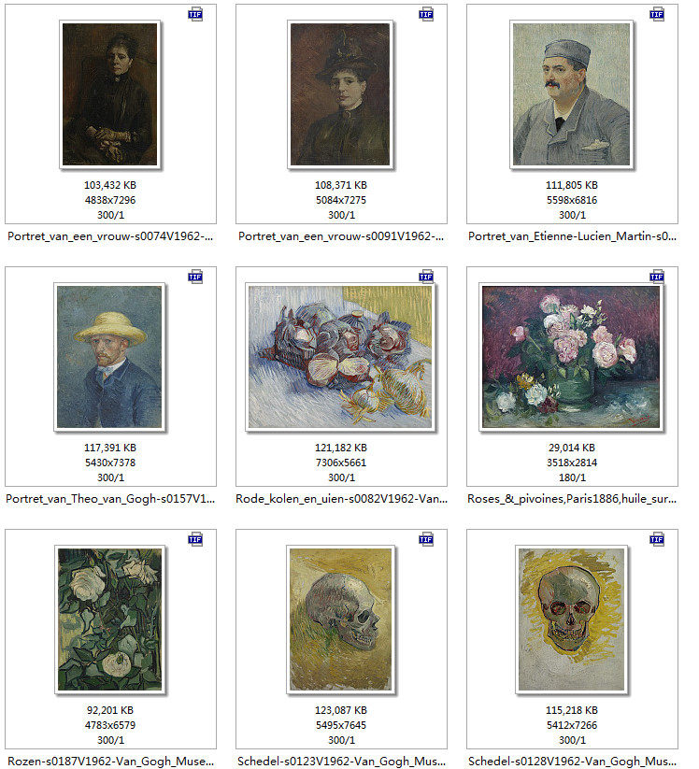Click TIF badge on Rode_kolen_en_uien tile

tap(426, 277)
